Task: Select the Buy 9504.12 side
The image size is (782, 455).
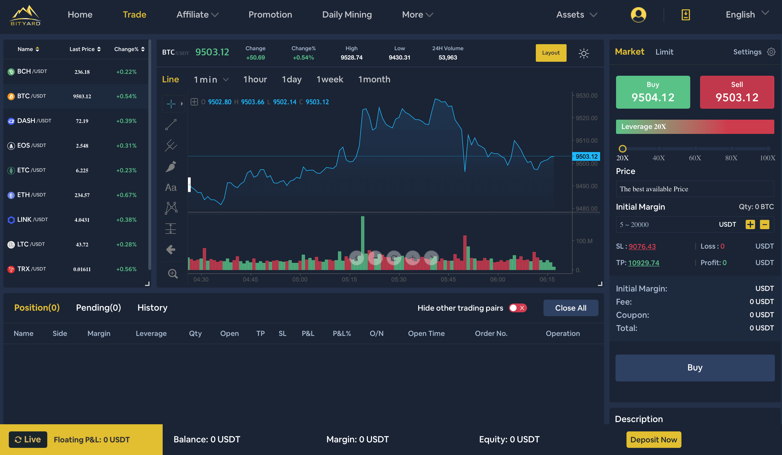Action: (653, 92)
